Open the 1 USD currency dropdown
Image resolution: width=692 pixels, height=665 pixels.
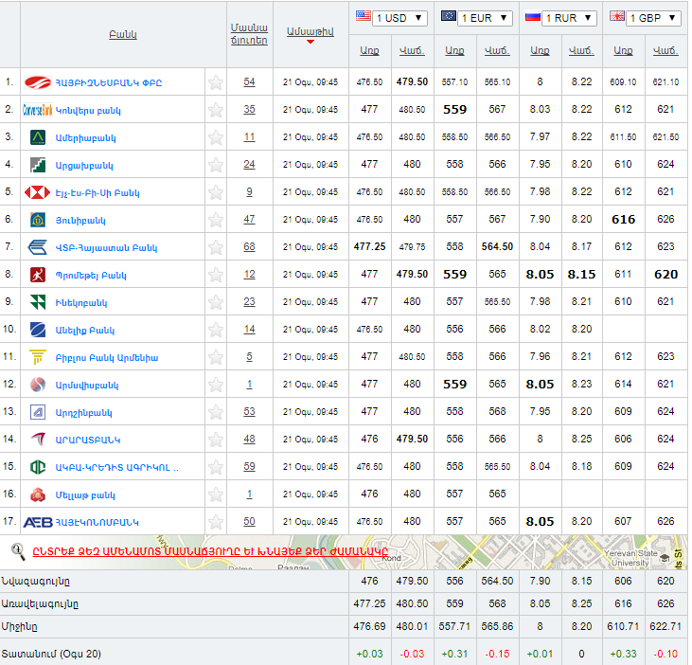click(x=391, y=18)
